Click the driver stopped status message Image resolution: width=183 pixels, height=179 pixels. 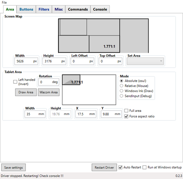(x=32, y=176)
